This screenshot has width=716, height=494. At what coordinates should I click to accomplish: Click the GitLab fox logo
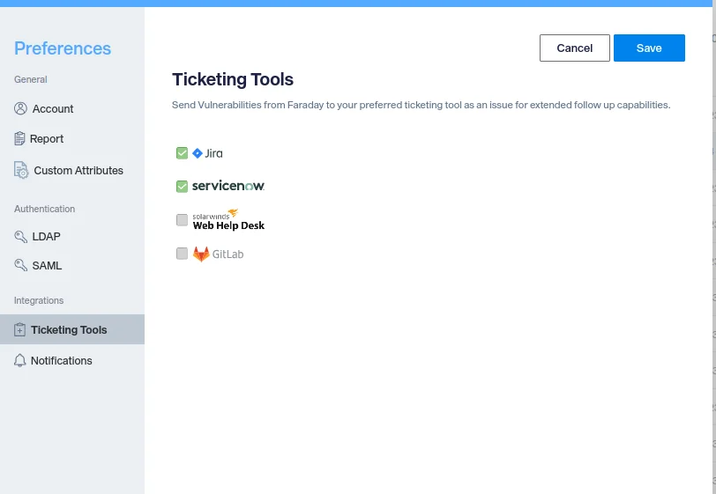pos(201,254)
